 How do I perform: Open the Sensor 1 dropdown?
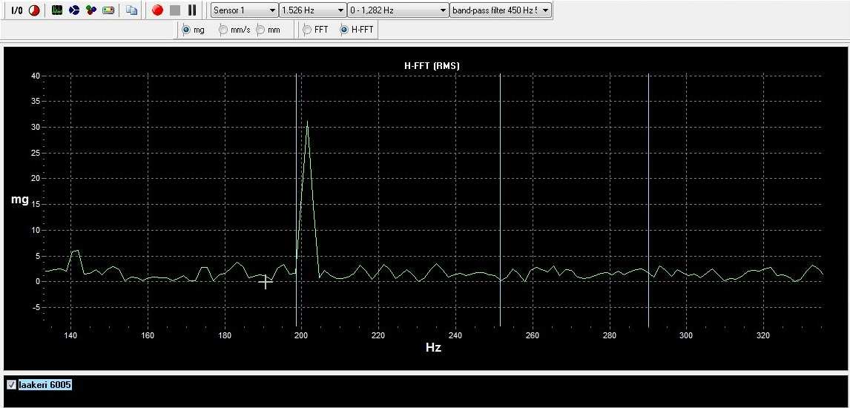(x=245, y=10)
